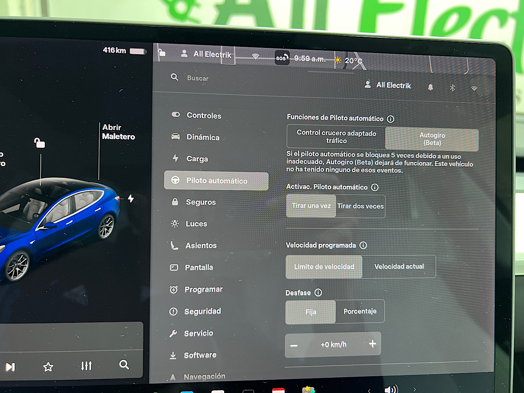Tap the SOS indicator icon

(x=282, y=58)
